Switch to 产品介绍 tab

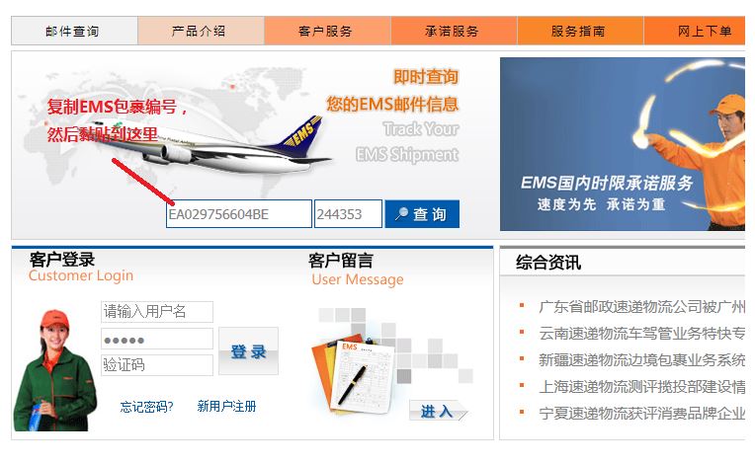point(201,31)
